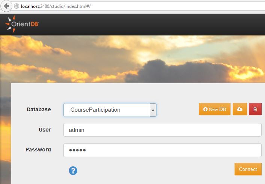Viewport: 265px width, 184px height.
Task: Open the CourseParticipation database selector
Action: (x=107, y=110)
